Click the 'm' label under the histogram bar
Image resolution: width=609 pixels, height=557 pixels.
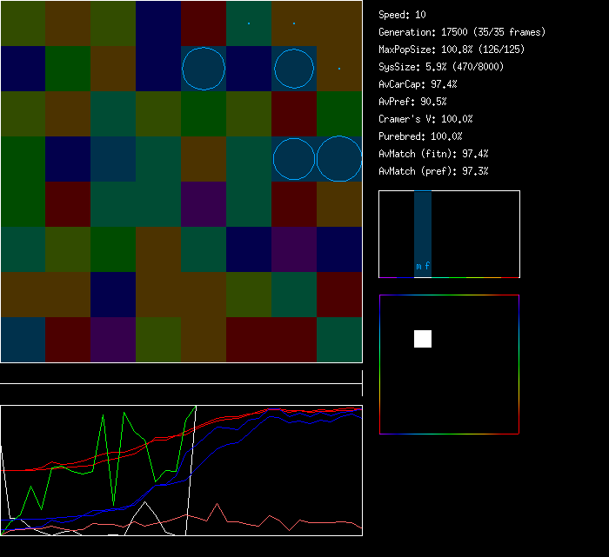tap(418, 267)
